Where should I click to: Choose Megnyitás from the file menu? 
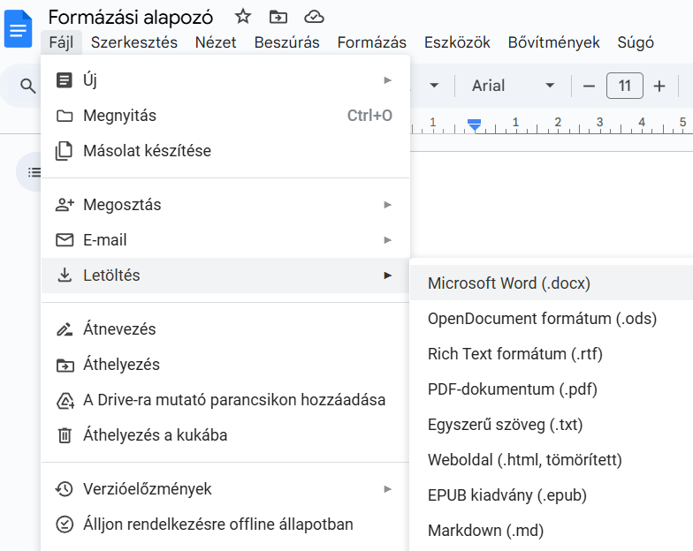coord(225,116)
